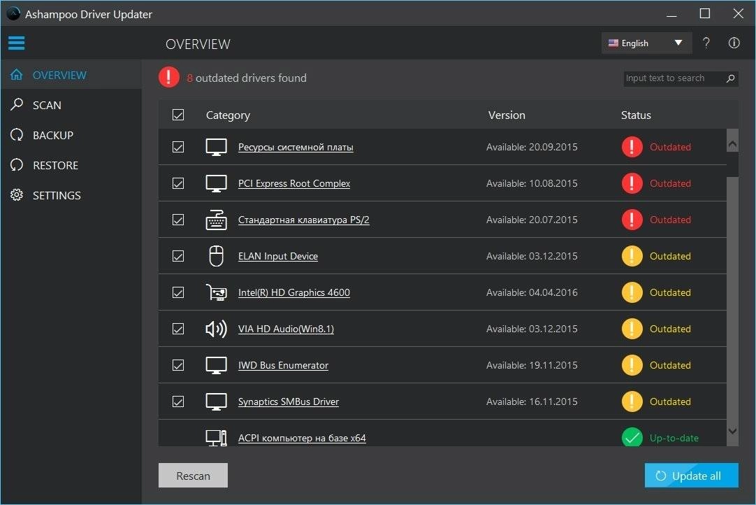The width and height of the screenshot is (756, 505).
Task: Click yellow status icon for Intel HD Graphics 4600
Action: (632, 292)
